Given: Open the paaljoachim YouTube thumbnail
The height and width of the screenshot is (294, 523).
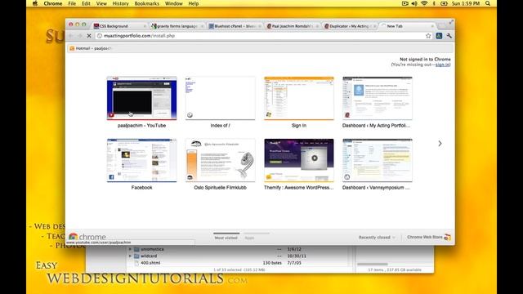Looking at the screenshot, I should 141,98.
